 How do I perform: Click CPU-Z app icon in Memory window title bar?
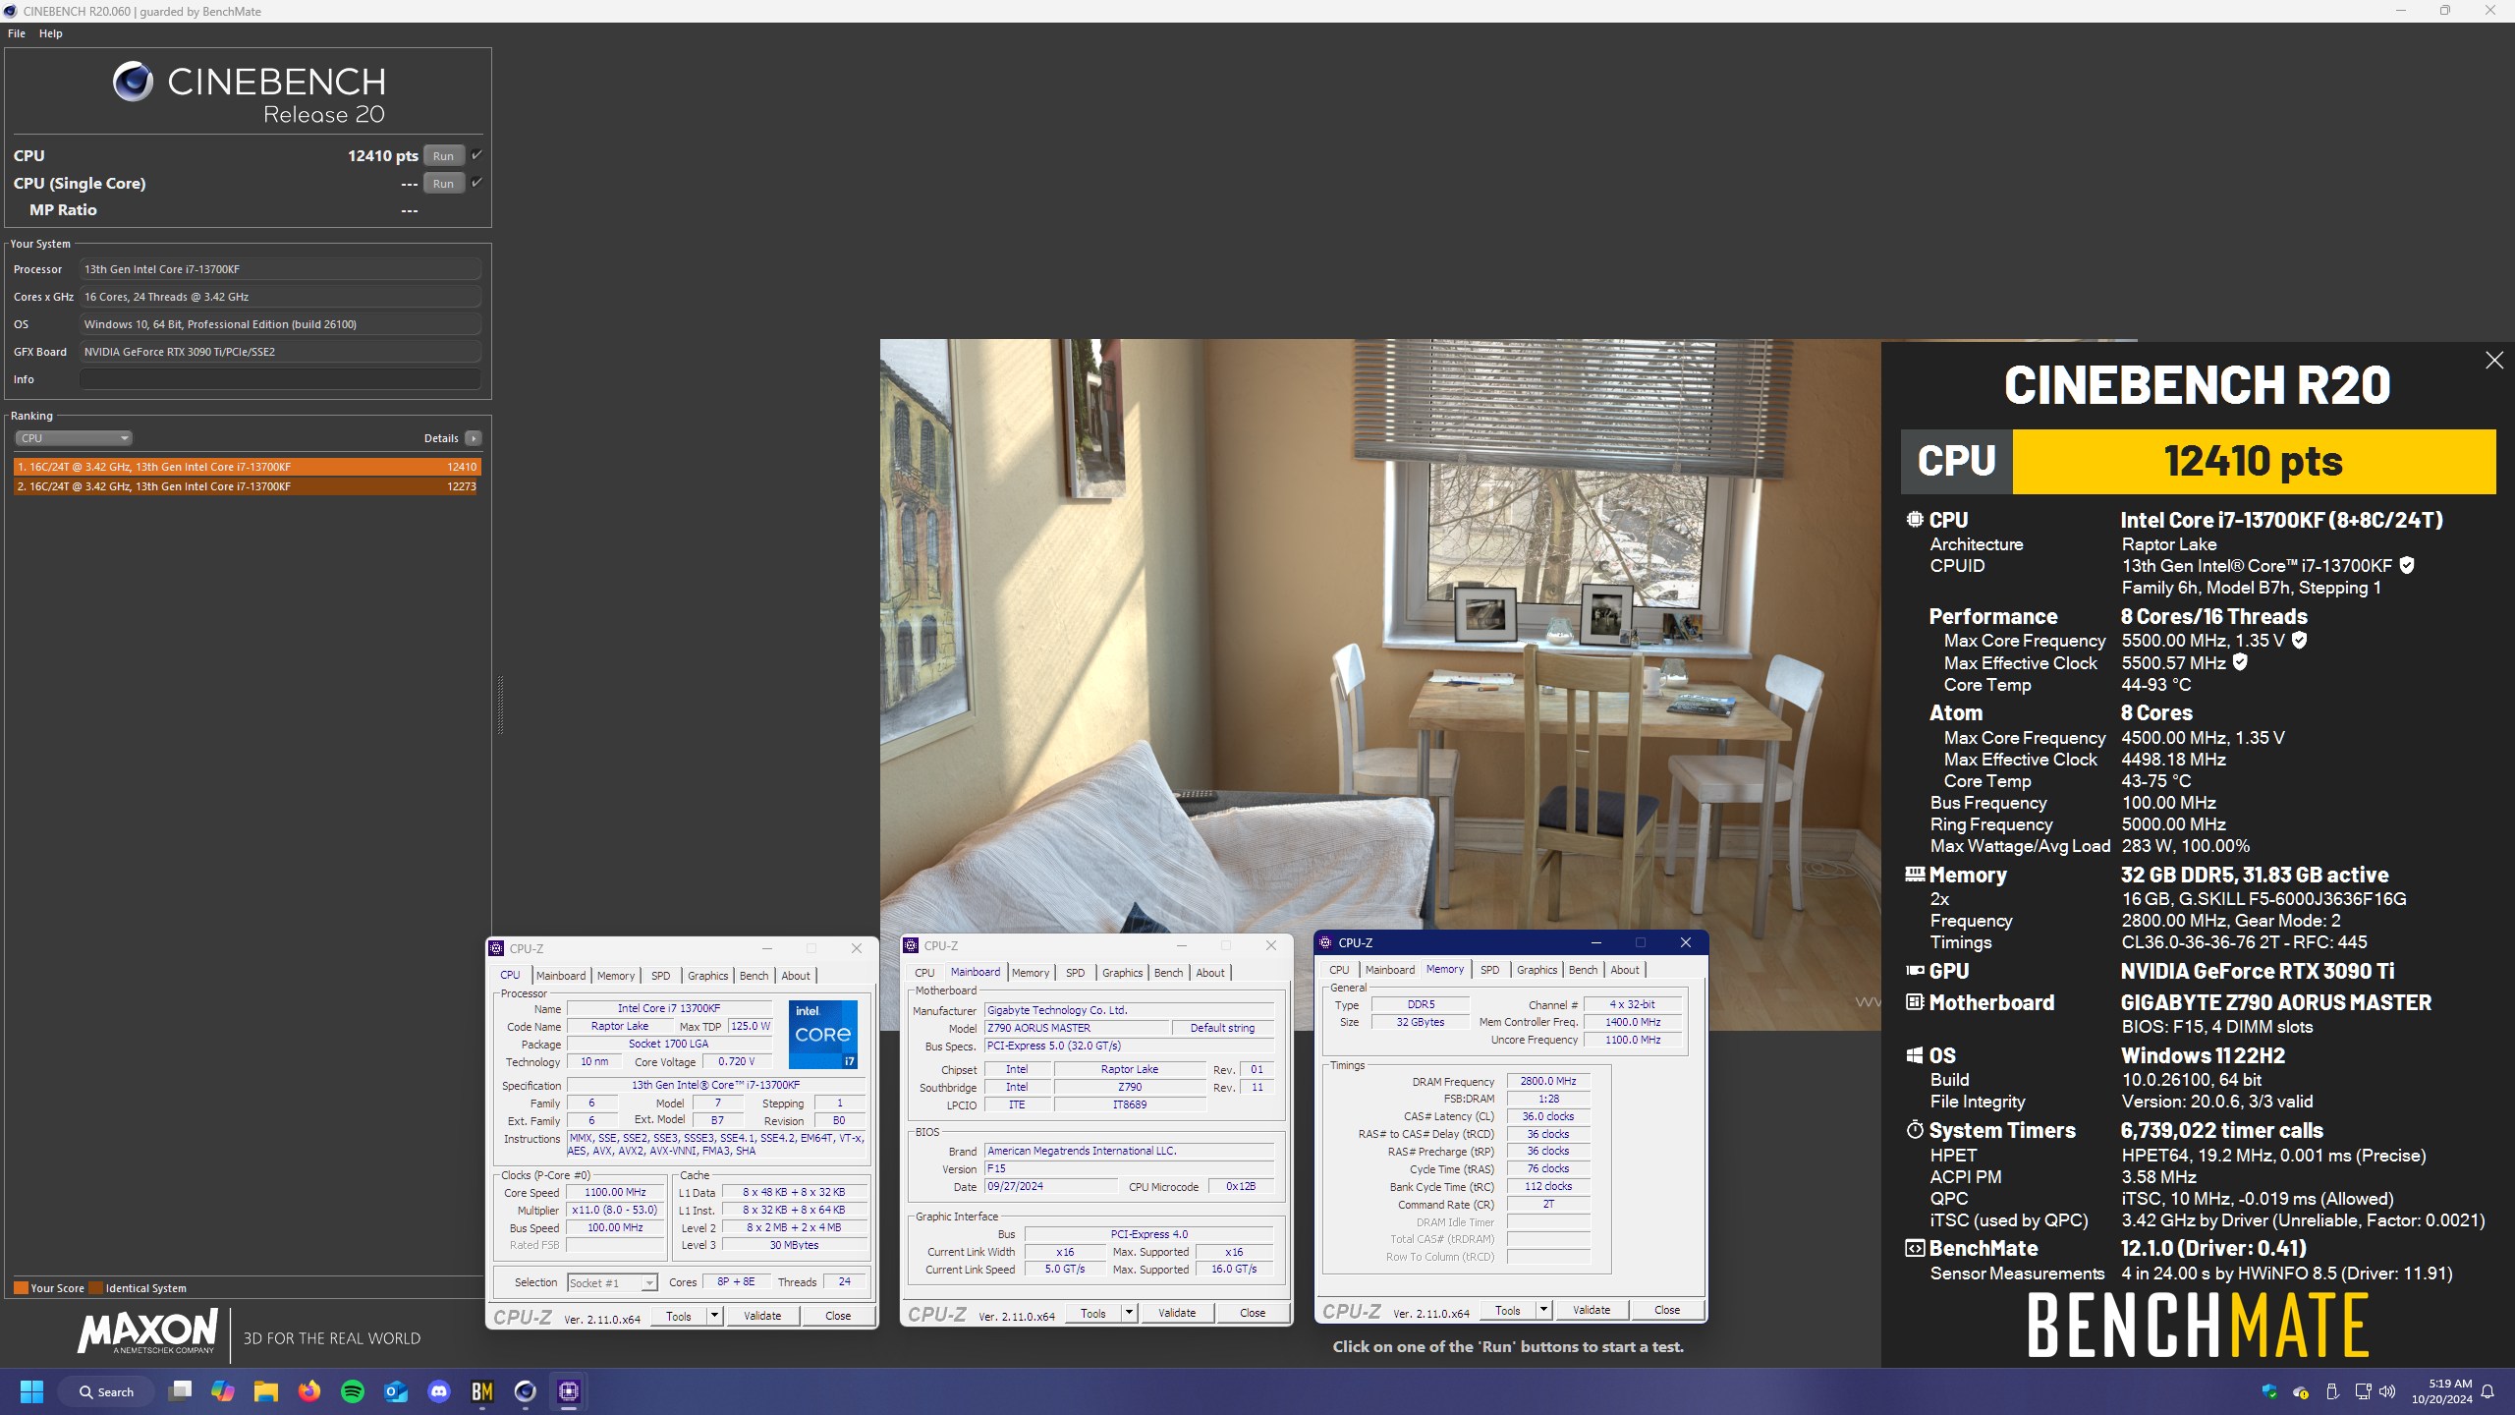(x=1325, y=942)
